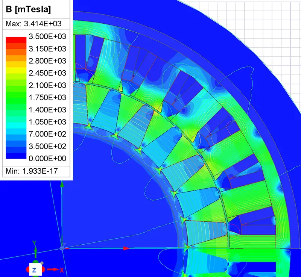This screenshot has height=277, width=301.
Task: Click the green Y axis arrow of orientation gizmo
Action: tap(35, 253)
